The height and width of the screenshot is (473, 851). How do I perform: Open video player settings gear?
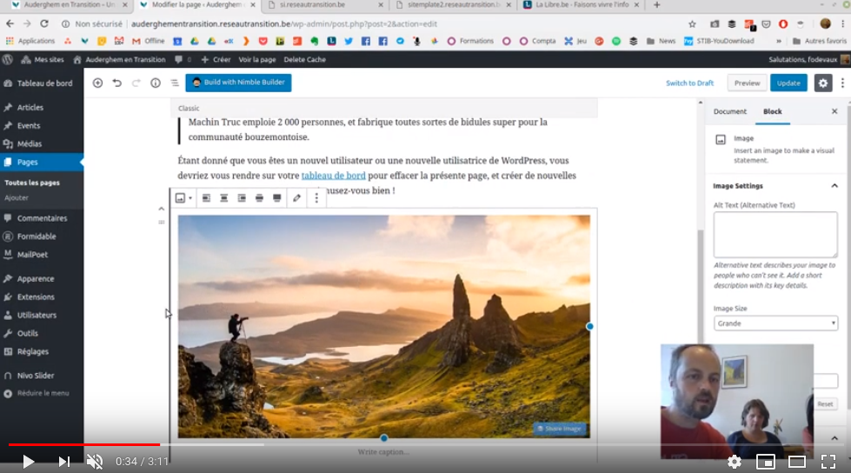coord(735,462)
